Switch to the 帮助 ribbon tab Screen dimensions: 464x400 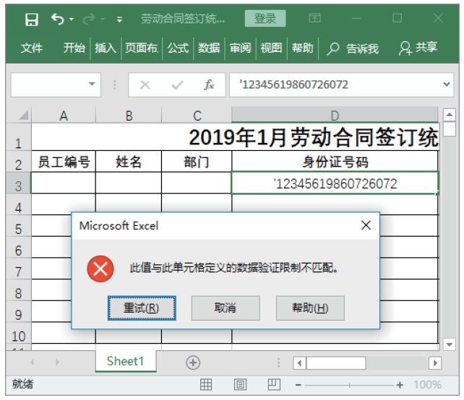click(302, 48)
